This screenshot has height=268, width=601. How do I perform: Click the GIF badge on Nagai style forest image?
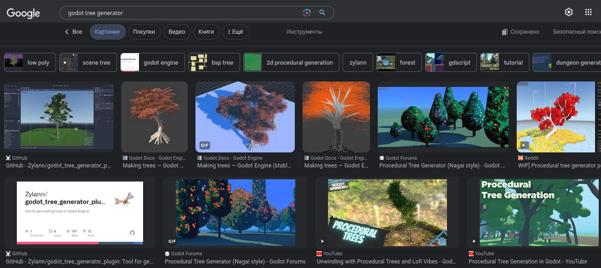pos(172,241)
